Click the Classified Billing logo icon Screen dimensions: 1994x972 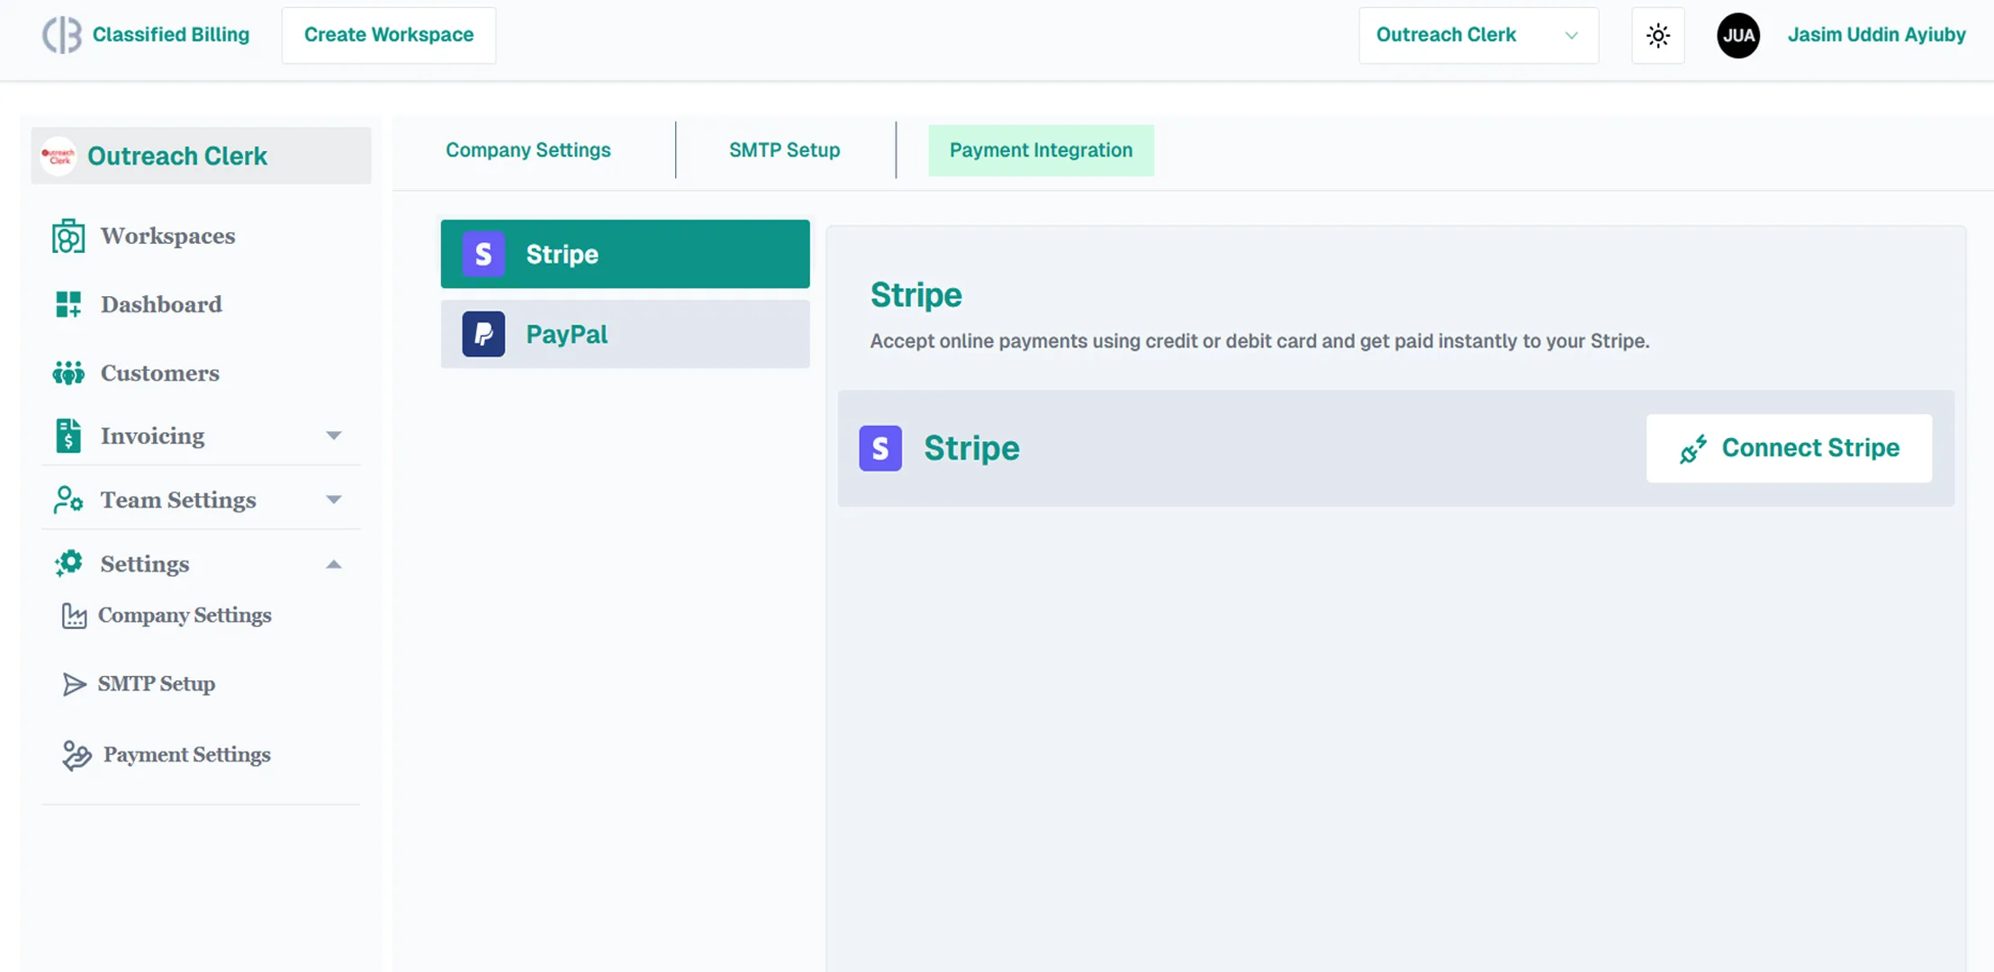tap(61, 35)
